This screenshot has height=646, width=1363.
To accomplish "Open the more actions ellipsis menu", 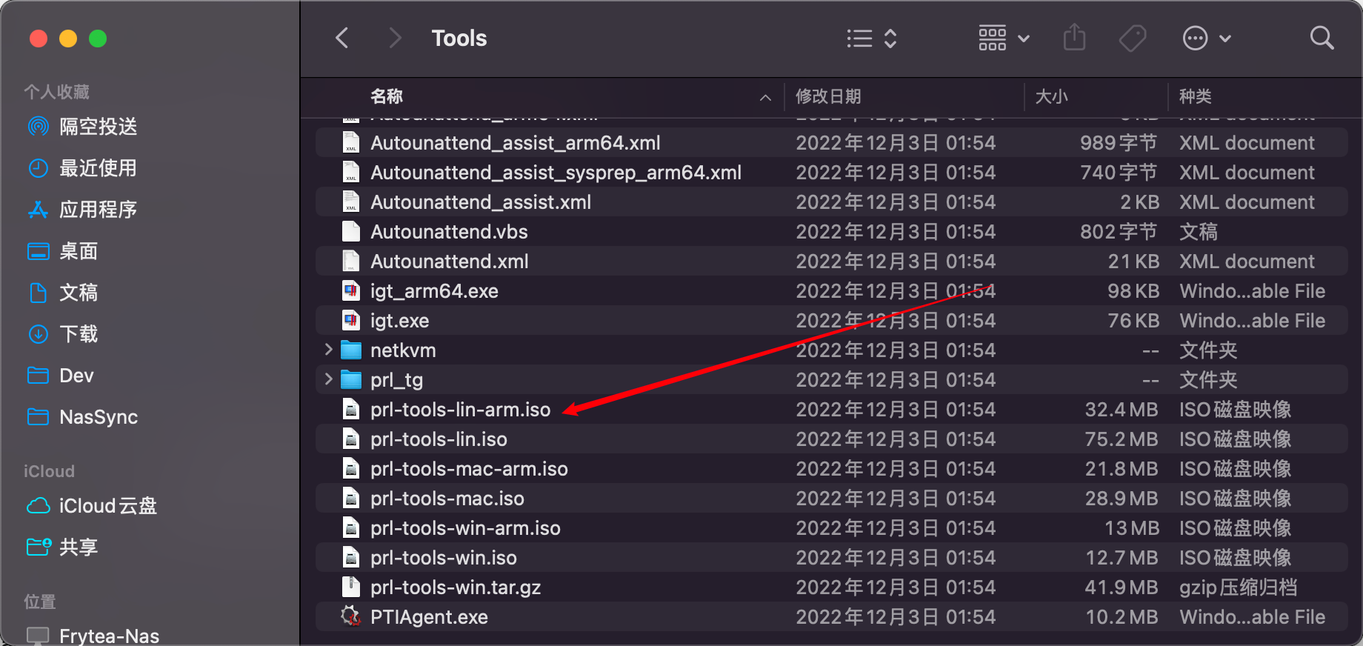I will pos(1206,39).
